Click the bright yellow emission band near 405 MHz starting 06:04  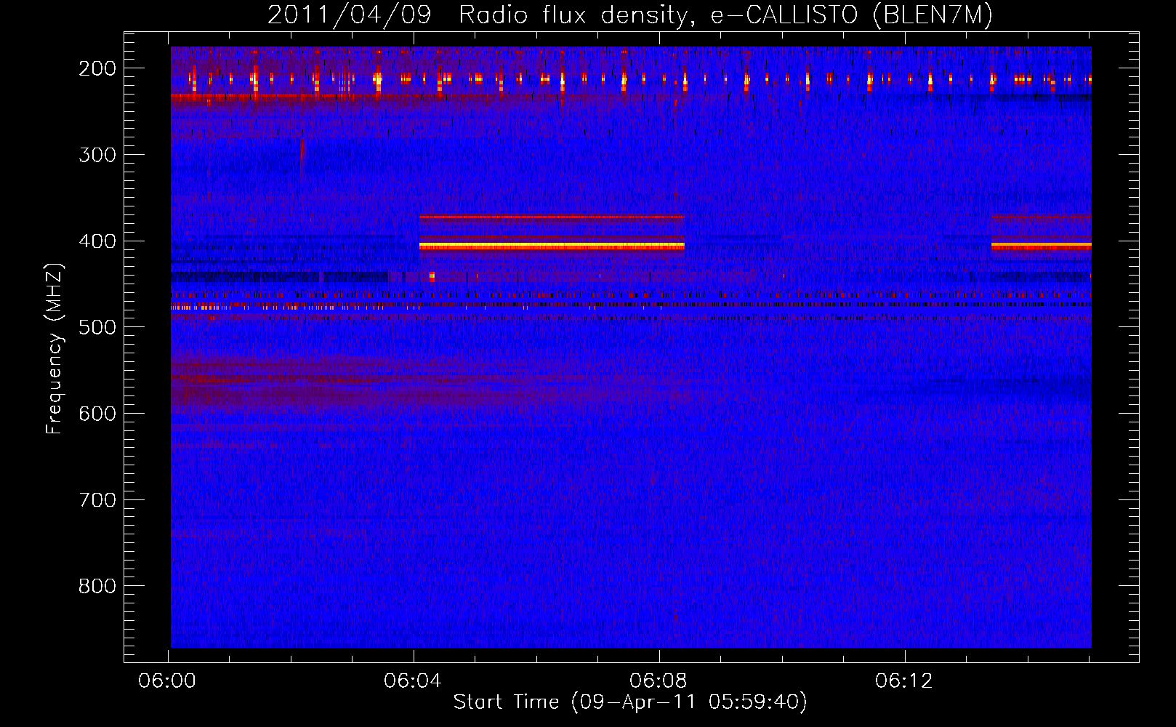(x=552, y=246)
